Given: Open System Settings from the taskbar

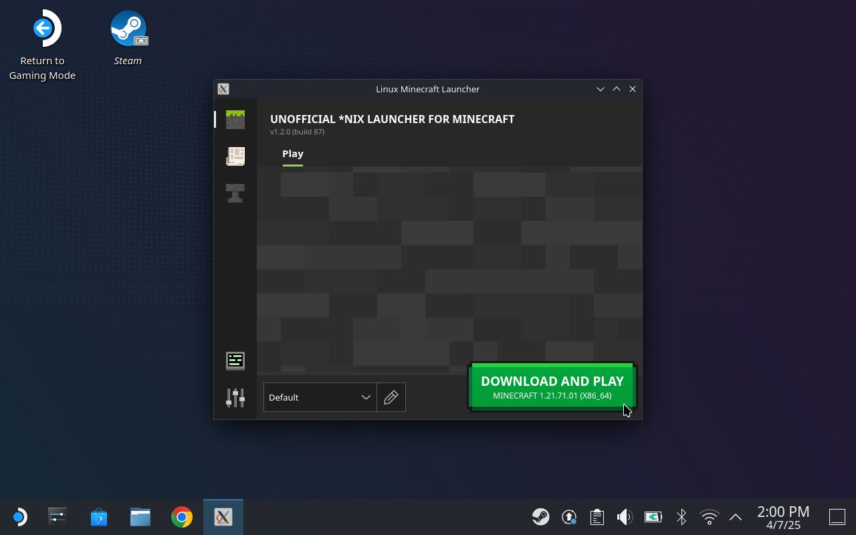Looking at the screenshot, I should click(x=58, y=517).
